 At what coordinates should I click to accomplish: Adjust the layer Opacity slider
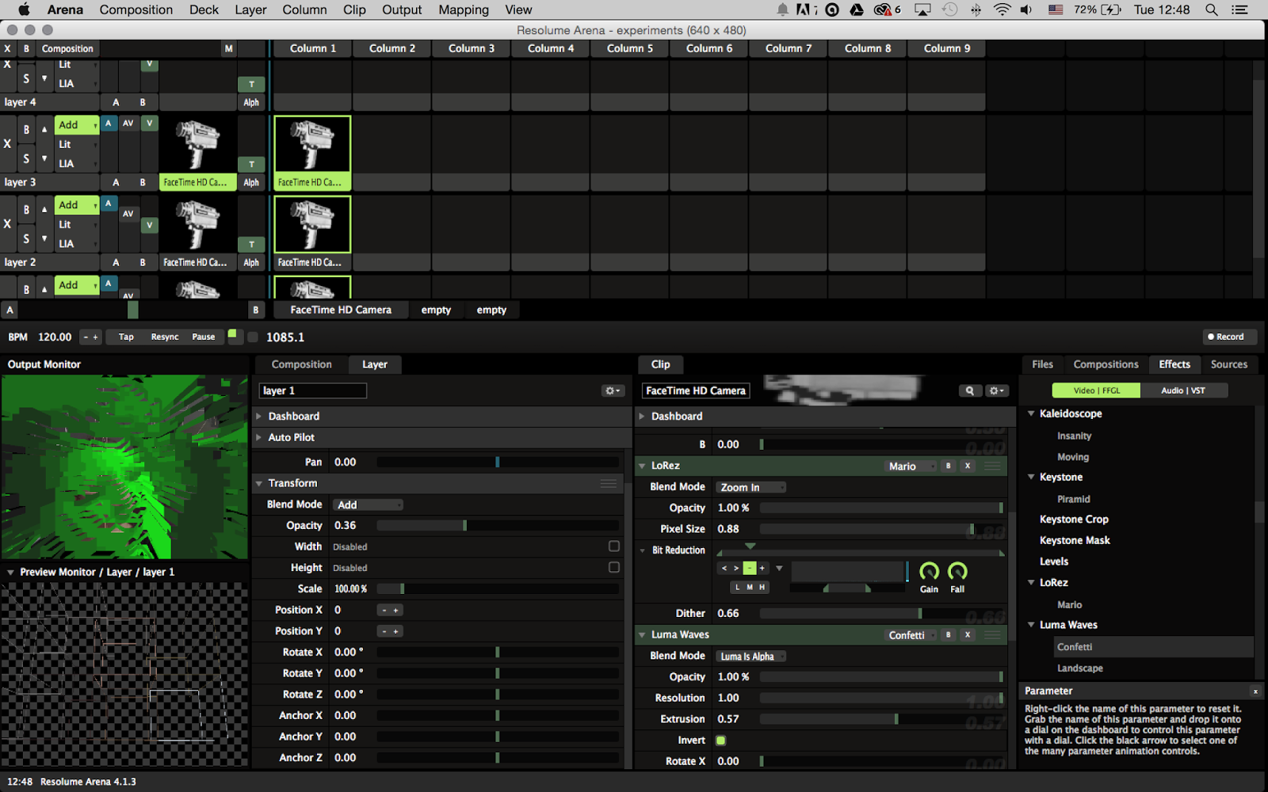498,525
